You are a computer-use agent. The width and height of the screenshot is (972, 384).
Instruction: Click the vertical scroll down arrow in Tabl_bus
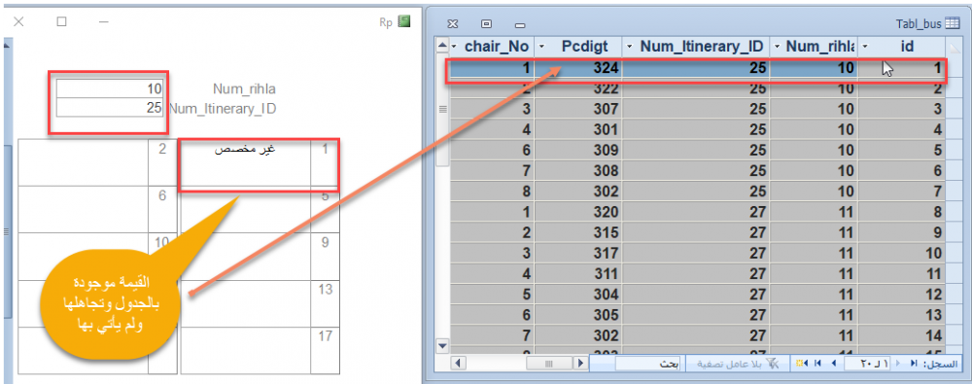click(x=442, y=345)
